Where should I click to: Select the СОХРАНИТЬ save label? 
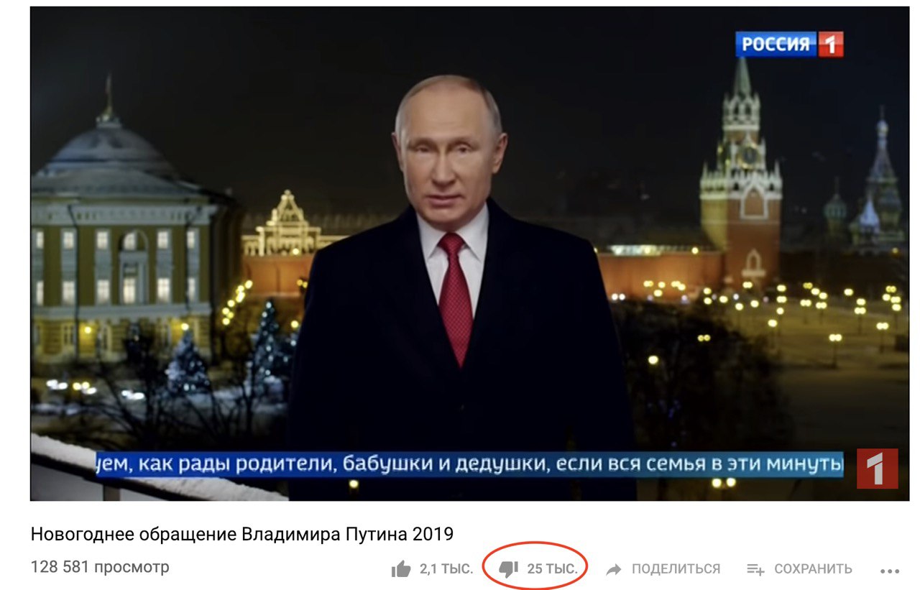click(813, 569)
